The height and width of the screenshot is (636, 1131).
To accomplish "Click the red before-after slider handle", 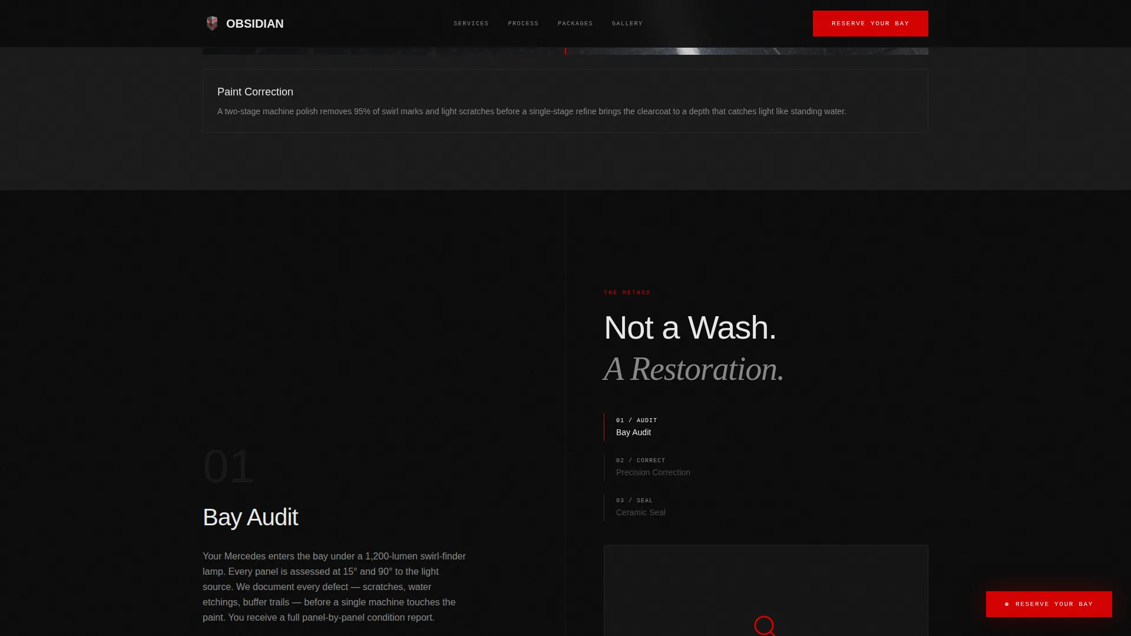I will pyautogui.click(x=565, y=51).
